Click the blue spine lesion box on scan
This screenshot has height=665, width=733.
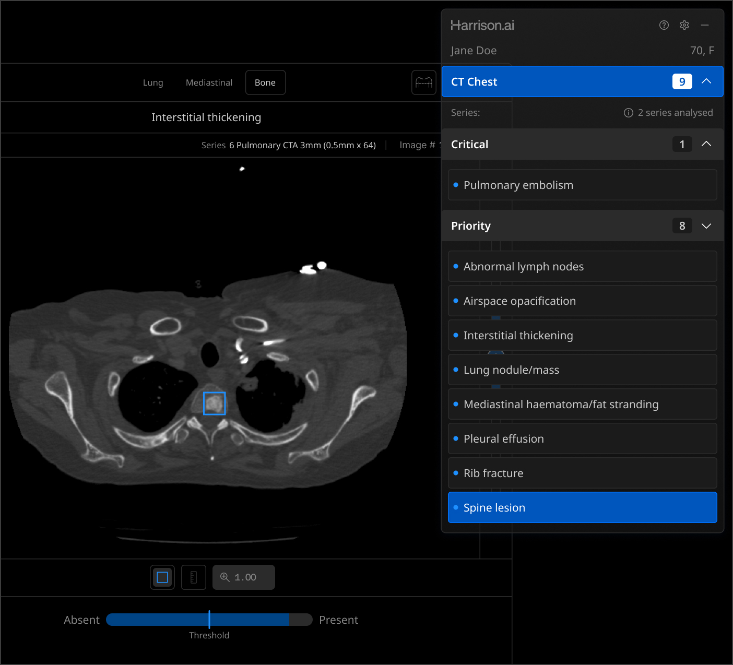point(214,403)
